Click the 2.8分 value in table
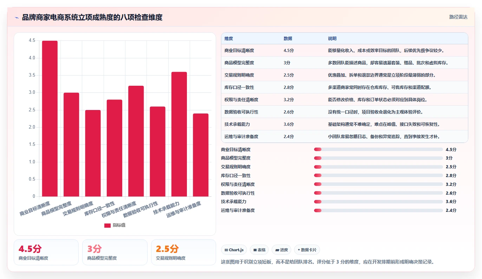The height and width of the screenshot is (279, 482). point(289,87)
